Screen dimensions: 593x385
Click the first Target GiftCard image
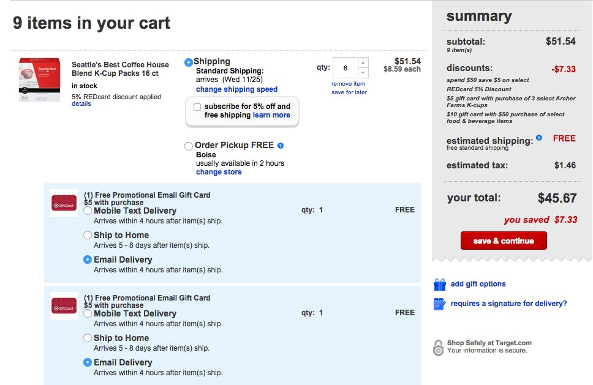pos(64,206)
